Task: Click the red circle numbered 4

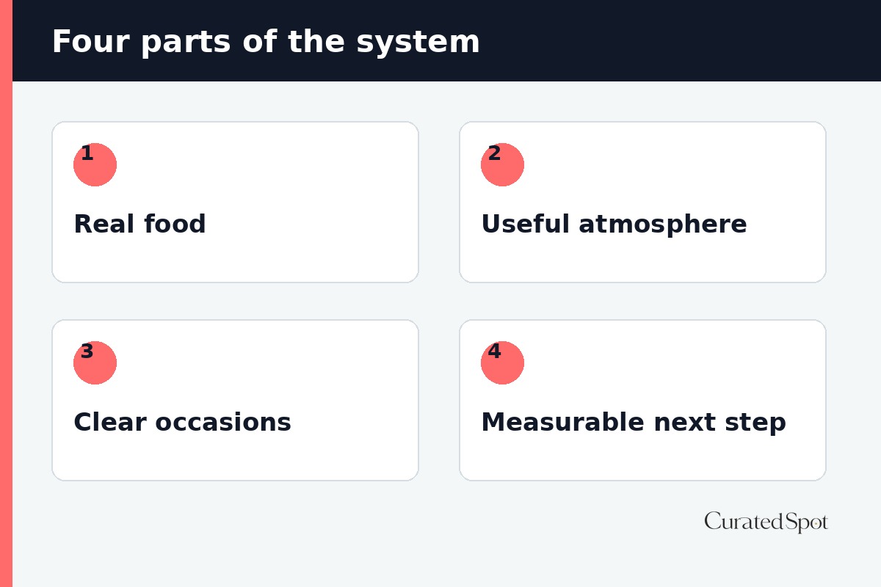Action: pyautogui.click(x=502, y=362)
